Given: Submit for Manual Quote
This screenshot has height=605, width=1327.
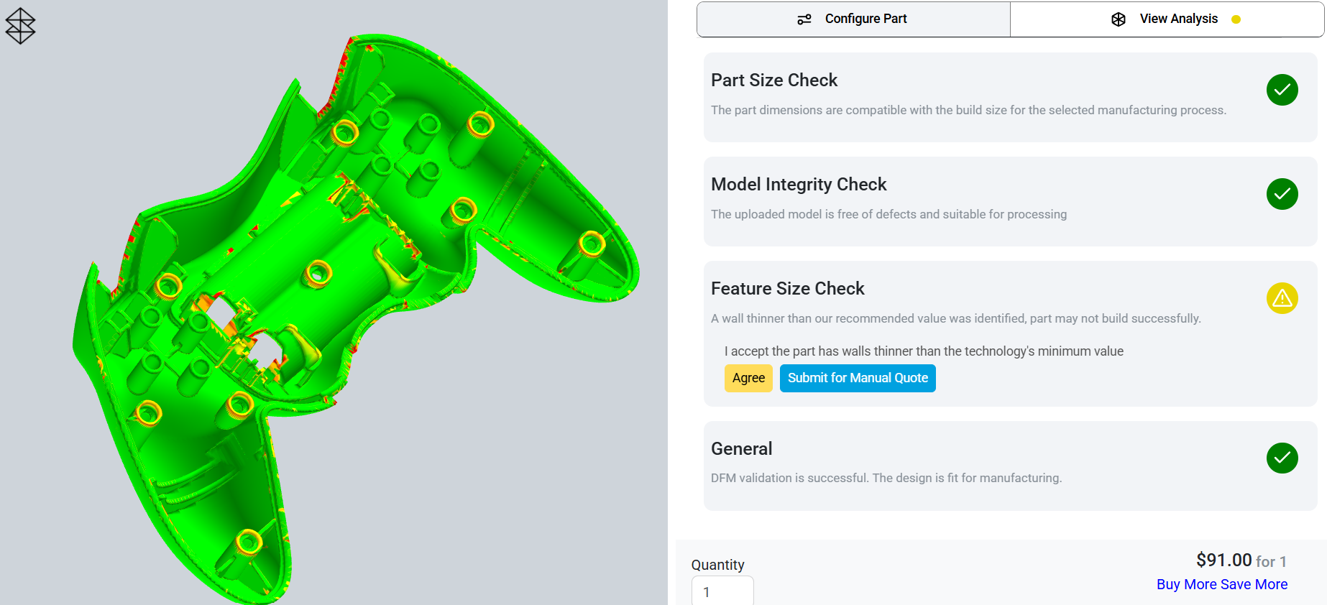Looking at the screenshot, I should pyautogui.click(x=858, y=378).
